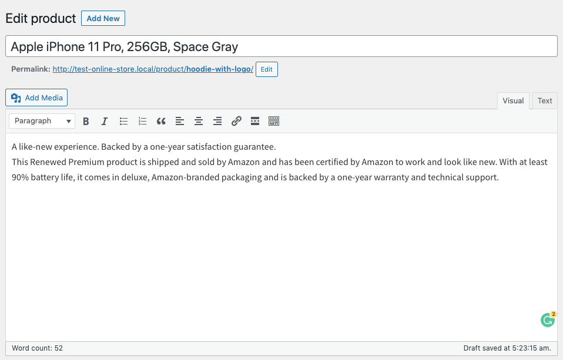The width and height of the screenshot is (563, 360).
Task: Switch to the Text editor tab
Action: click(545, 101)
